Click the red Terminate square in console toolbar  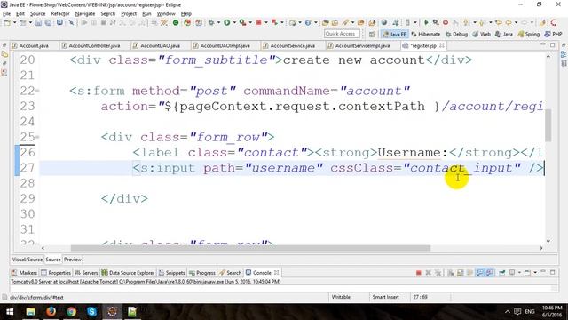coord(419,273)
